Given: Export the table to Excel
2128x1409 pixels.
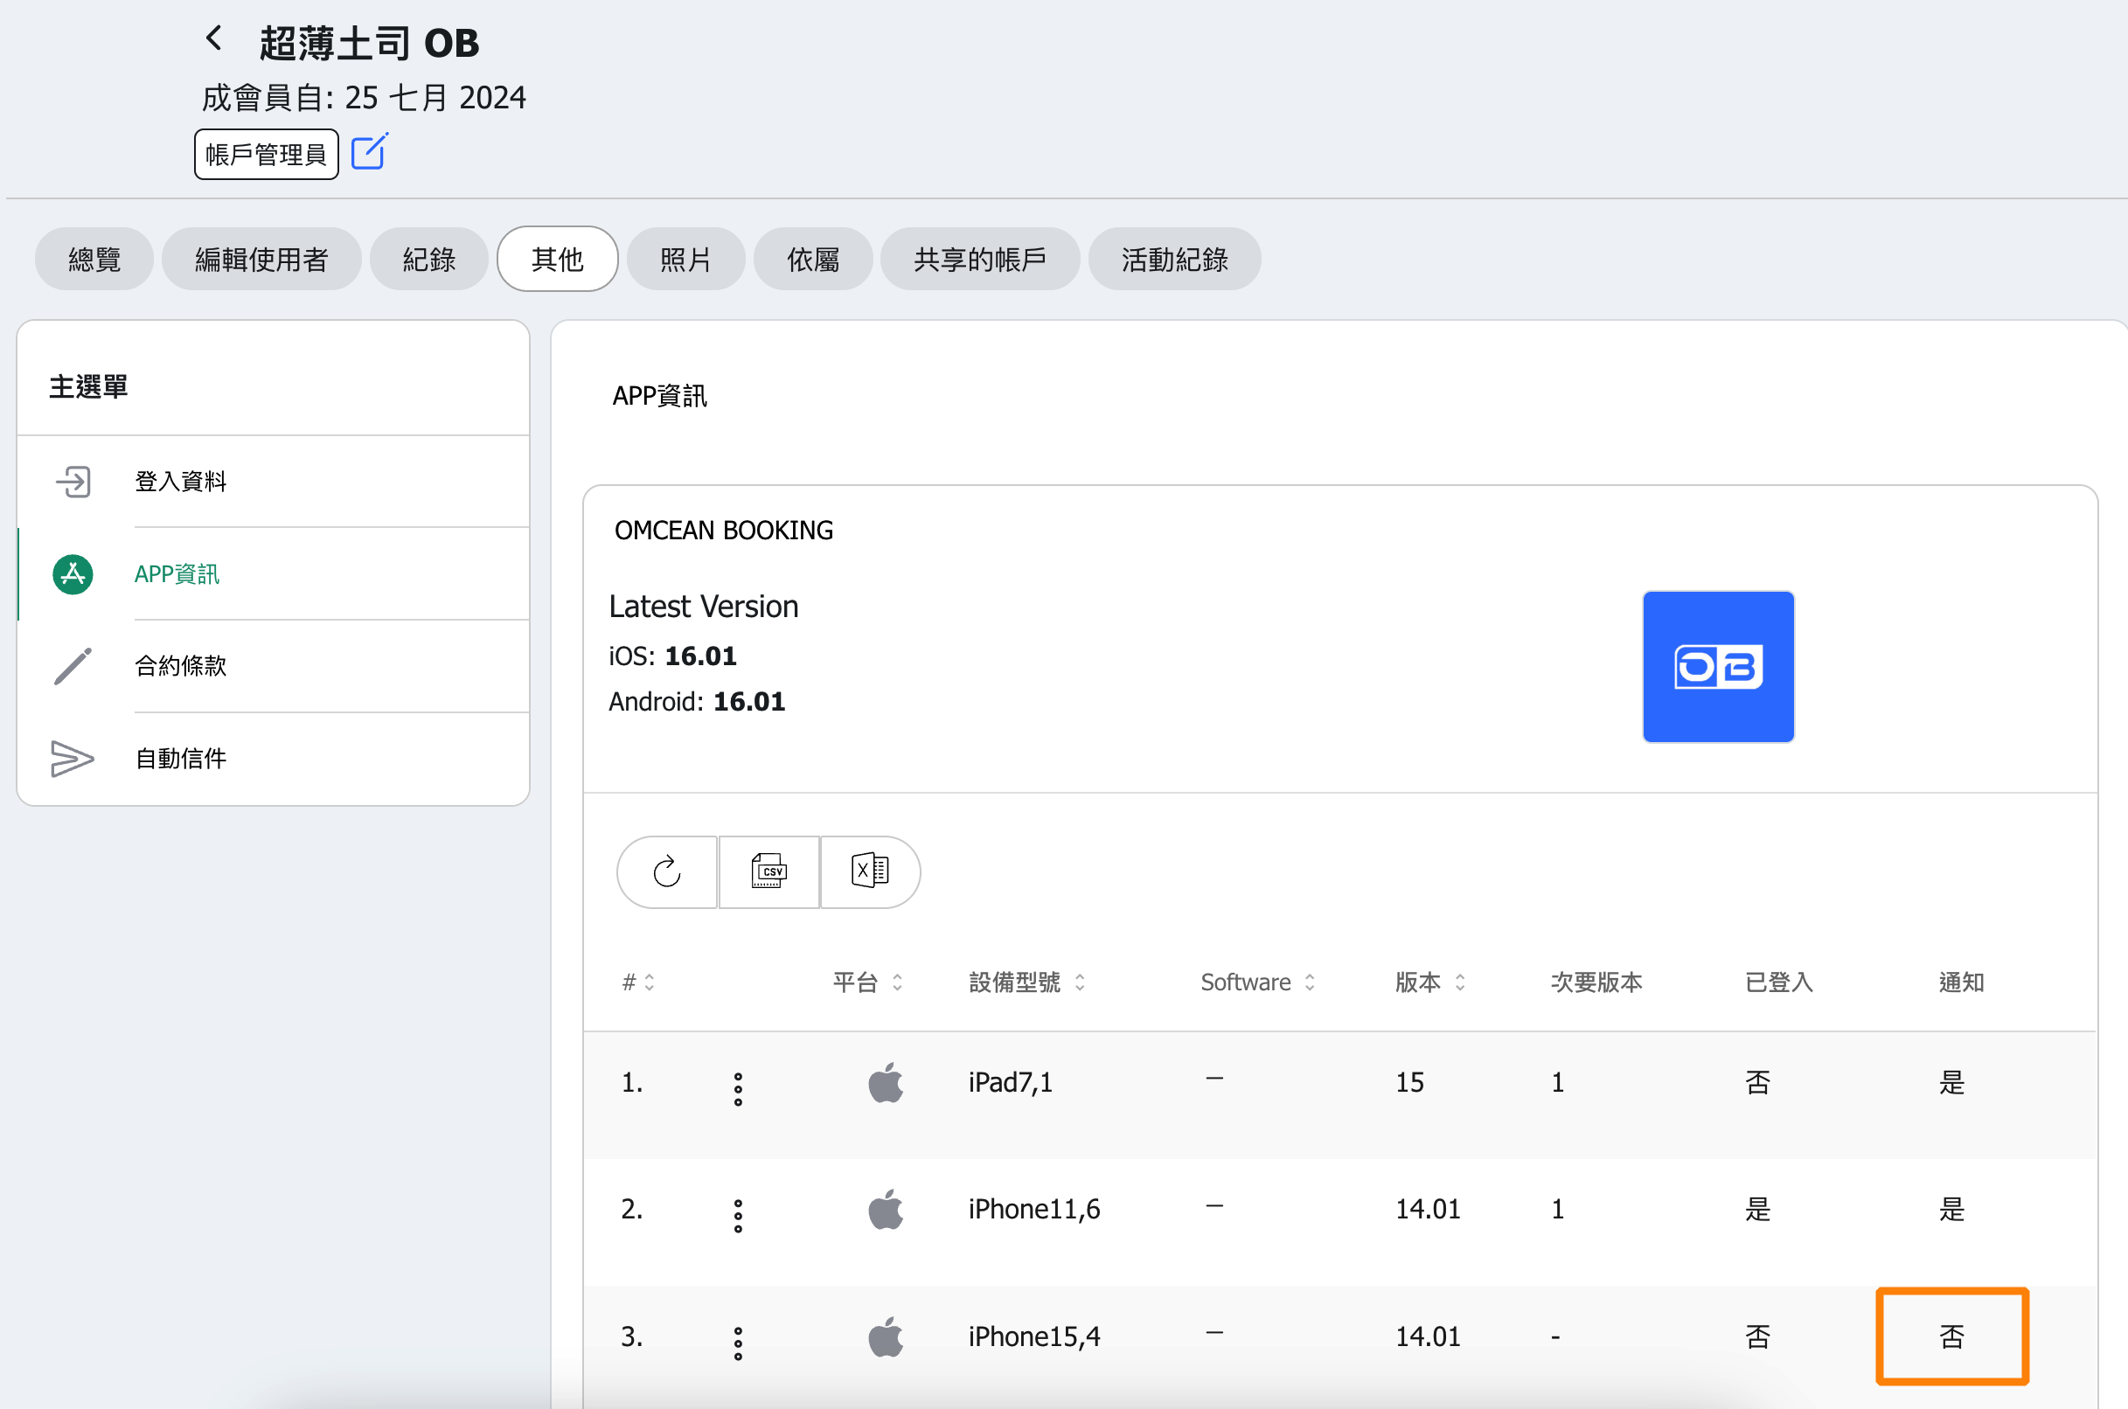Looking at the screenshot, I should (869, 871).
